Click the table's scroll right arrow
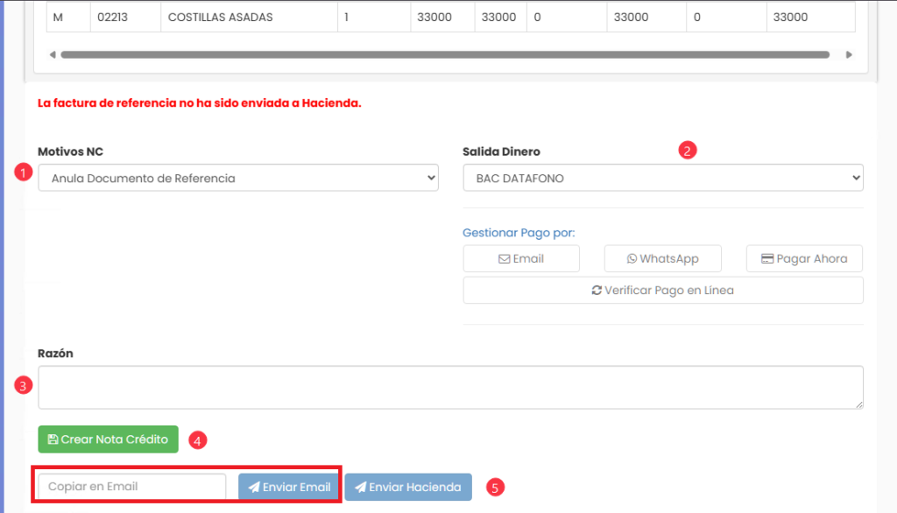Image resolution: width=897 pixels, height=513 pixels. [x=848, y=54]
